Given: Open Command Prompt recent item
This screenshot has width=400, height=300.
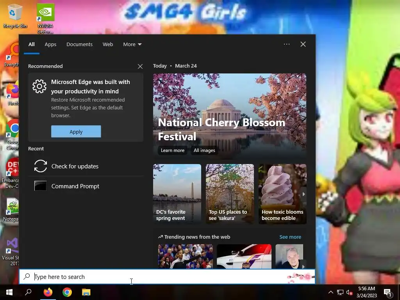Looking at the screenshot, I should click(86, 186).
